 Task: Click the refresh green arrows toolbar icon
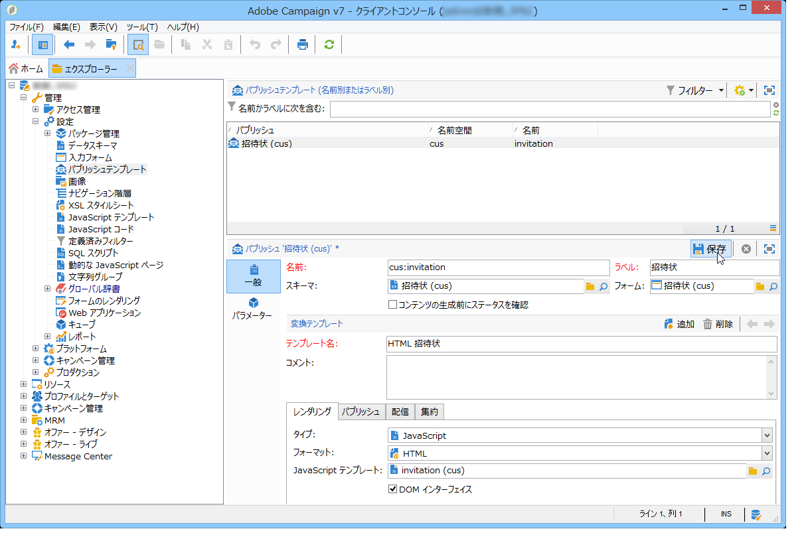(329, 44)
